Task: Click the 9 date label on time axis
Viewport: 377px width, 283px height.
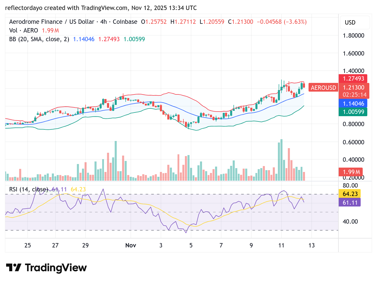Action: tap(251, 245)
